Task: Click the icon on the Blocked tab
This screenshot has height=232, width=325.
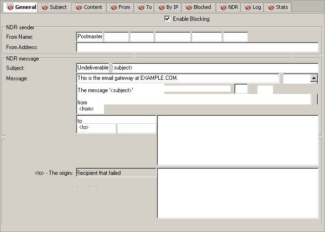Action: (188, 7)
